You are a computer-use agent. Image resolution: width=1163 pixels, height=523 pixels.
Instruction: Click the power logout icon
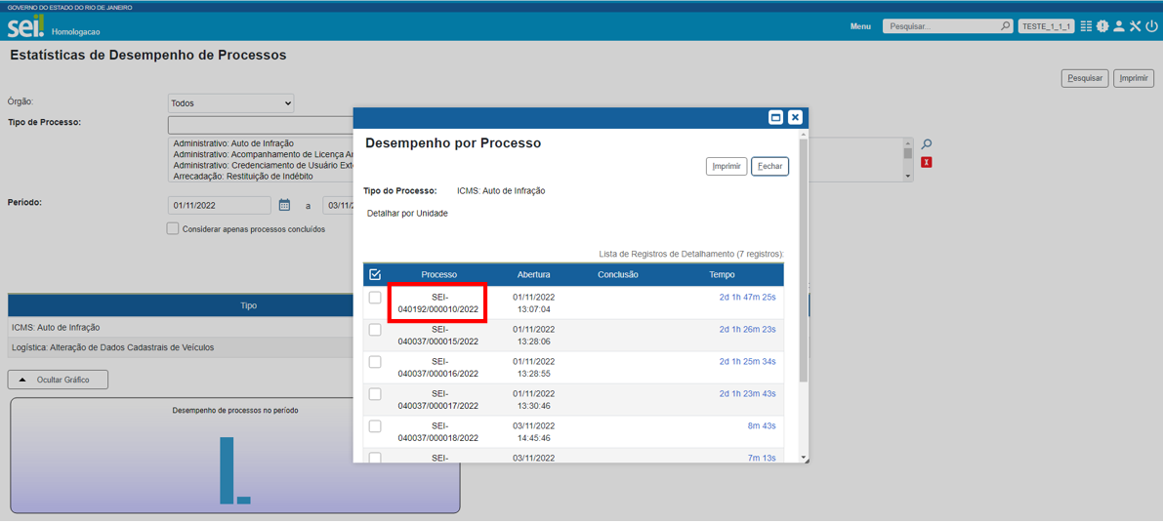(1151, 26)
